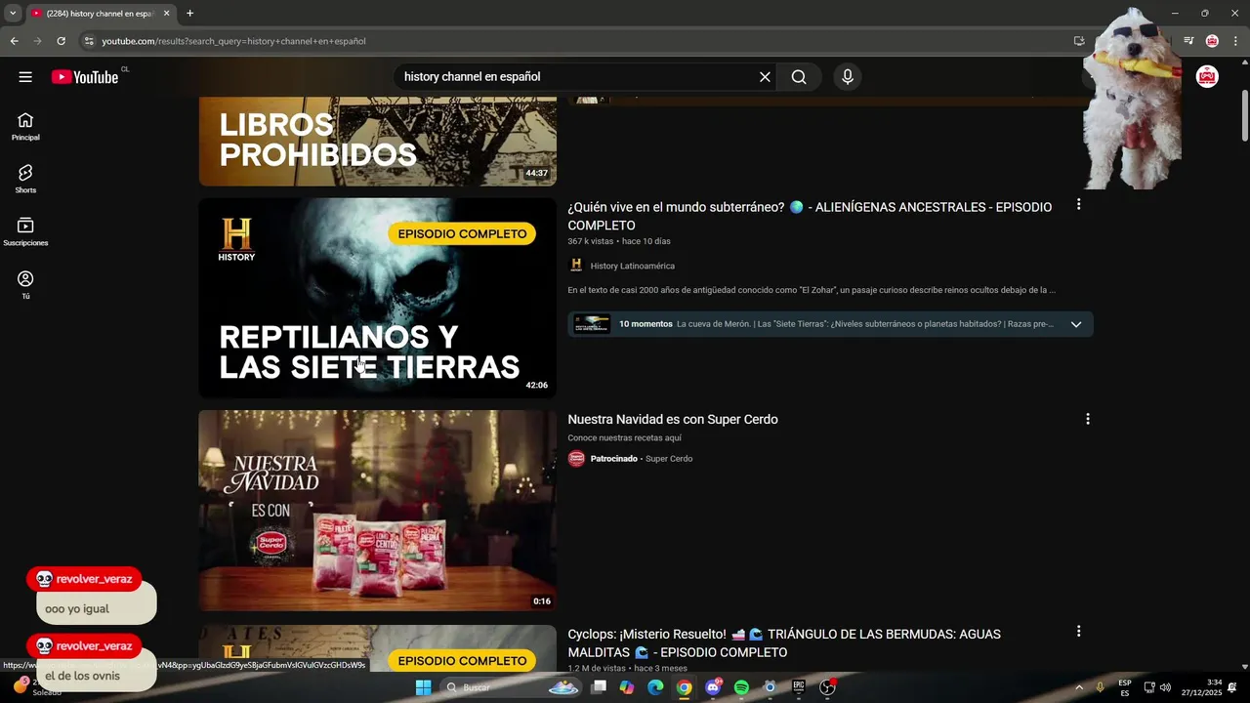
Task: Start voice search with microphone
Action: tap(848, 77)
